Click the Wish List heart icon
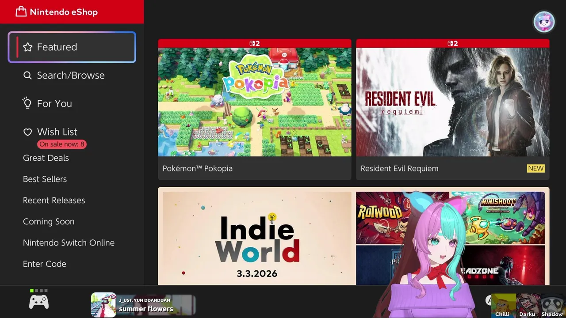 click(27, 132)
